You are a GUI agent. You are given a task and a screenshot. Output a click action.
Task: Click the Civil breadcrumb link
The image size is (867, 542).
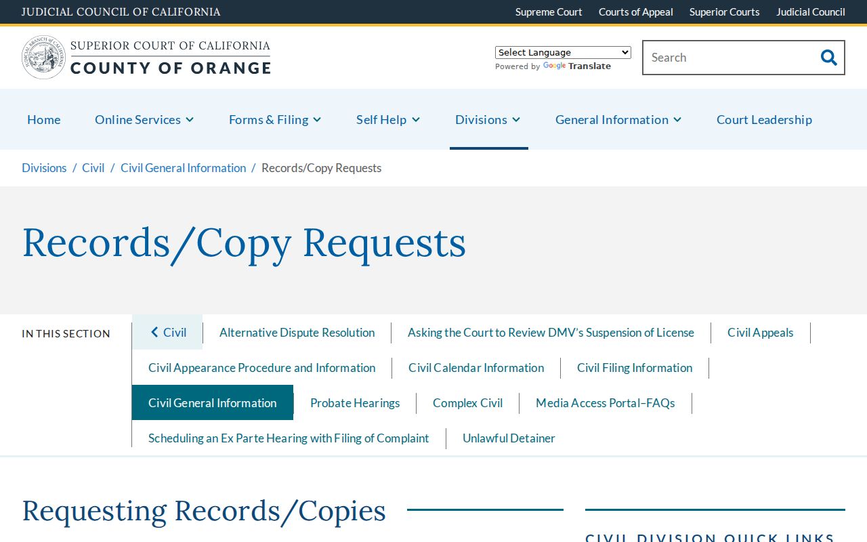pyautogui.click(x=93, y=168)
